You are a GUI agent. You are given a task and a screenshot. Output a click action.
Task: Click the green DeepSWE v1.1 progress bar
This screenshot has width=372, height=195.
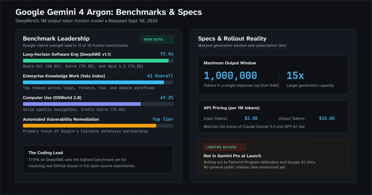pos(98,61)
